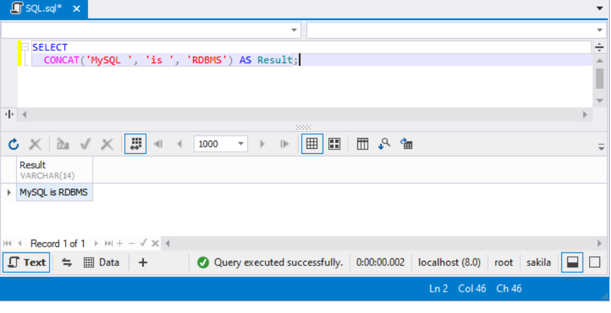Open the document list dropdown arrow at top right
611x313 pixels.
(x=600, y=8)
